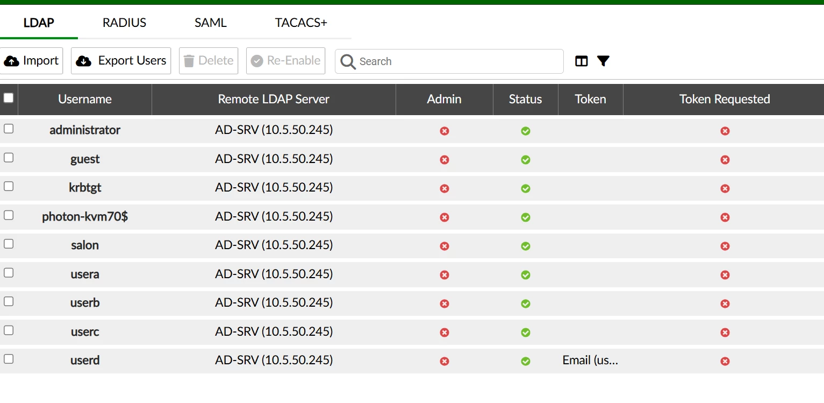The width and height of the screenshot is (824, 403).
Task: Click administrator's green Status check icon
Action: (x=526, y=131)
